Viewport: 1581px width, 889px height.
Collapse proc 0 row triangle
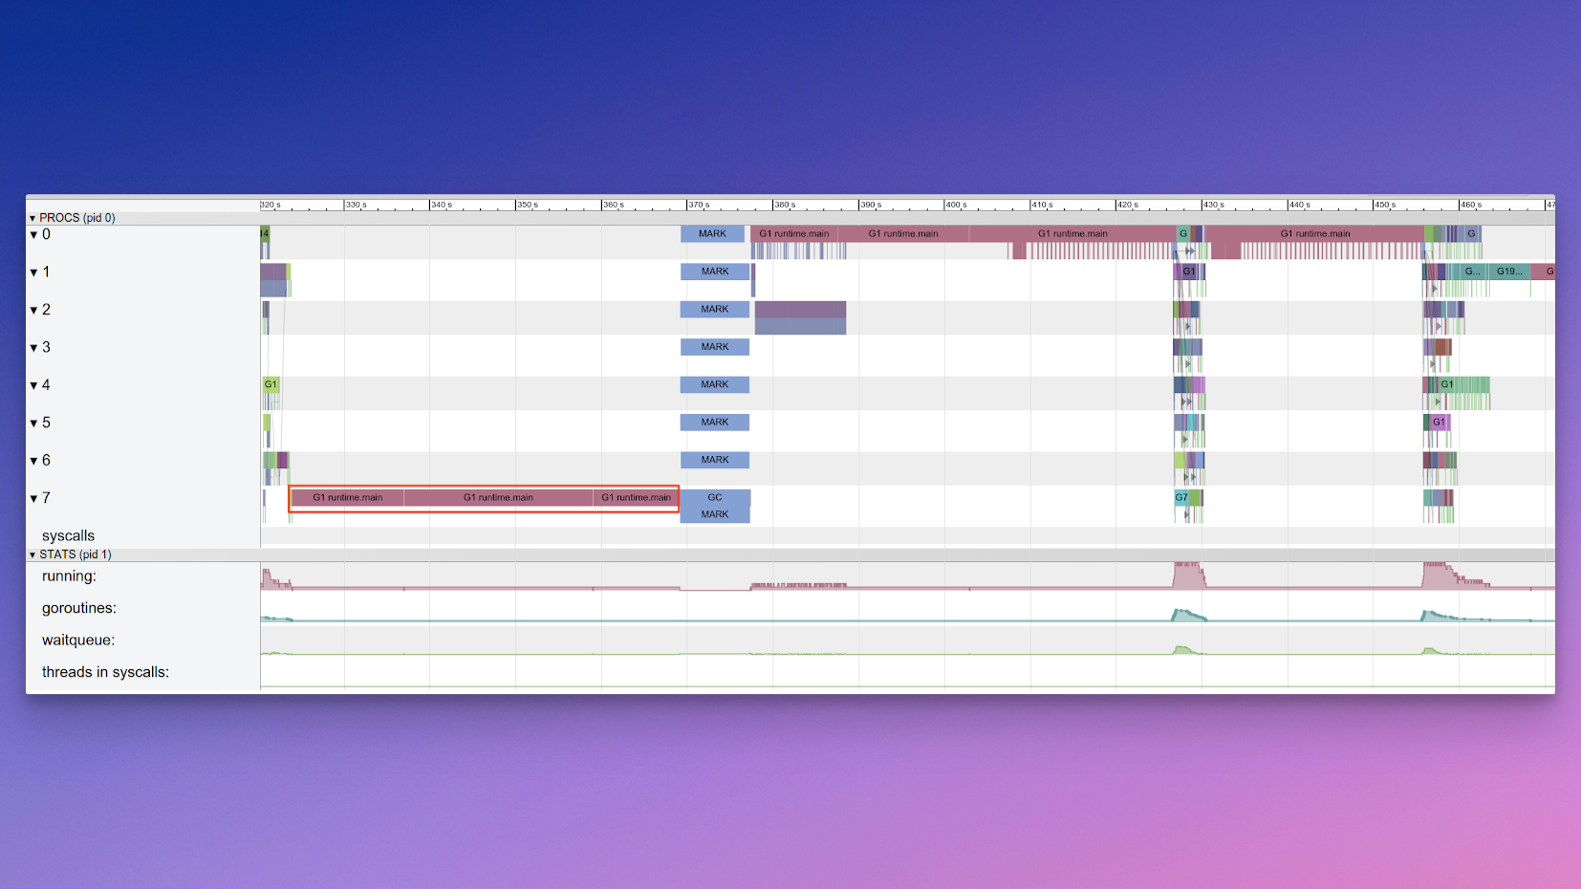click(x=33, y=235)
